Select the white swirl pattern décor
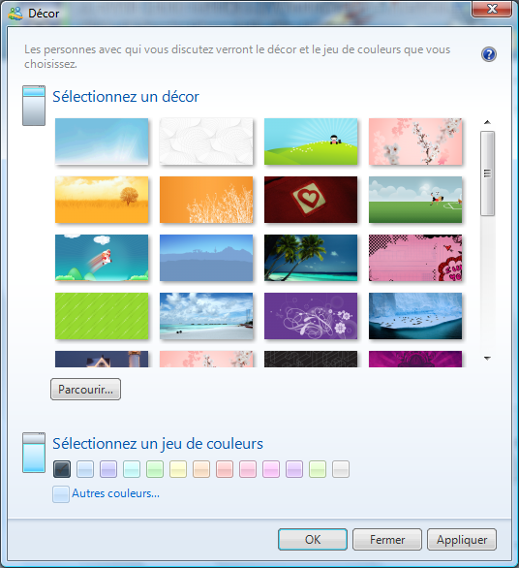The width and height of the screenshot is (519, 568). point(206,142)
